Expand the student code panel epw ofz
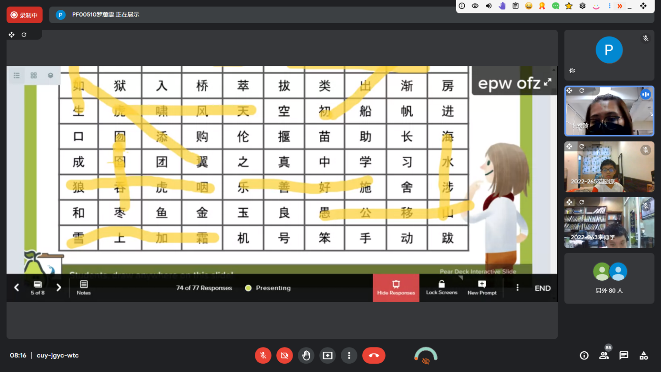Viewport: 661px width, 372px height. pos(547,82)
